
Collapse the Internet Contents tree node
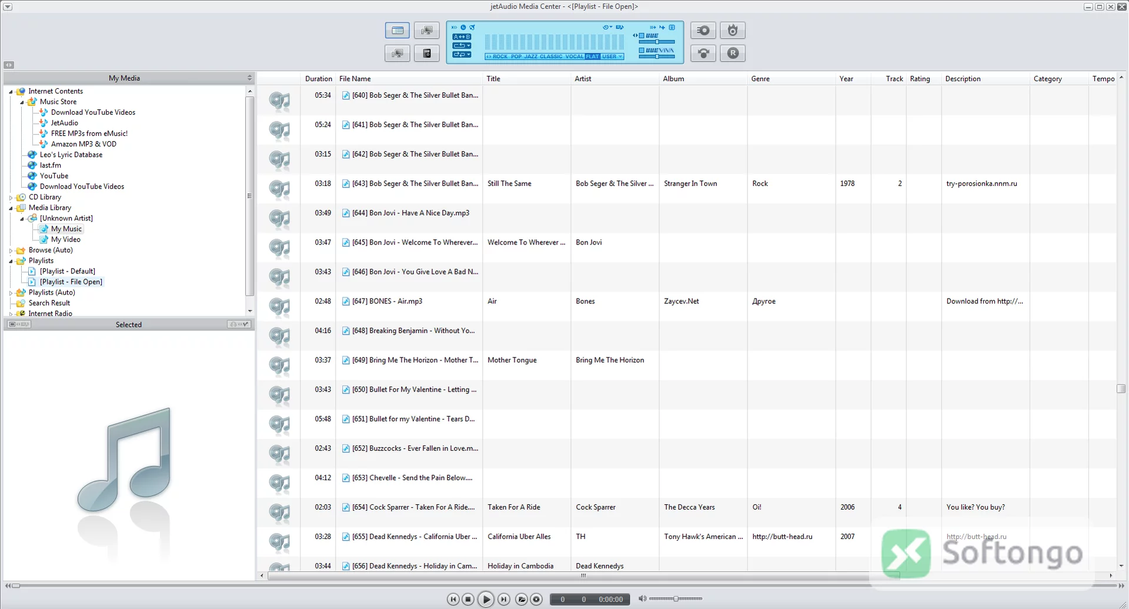tap(11, 92)
